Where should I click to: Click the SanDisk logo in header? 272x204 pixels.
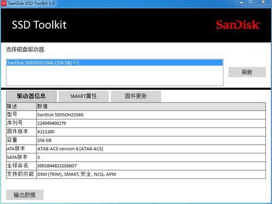click(238, 25)
